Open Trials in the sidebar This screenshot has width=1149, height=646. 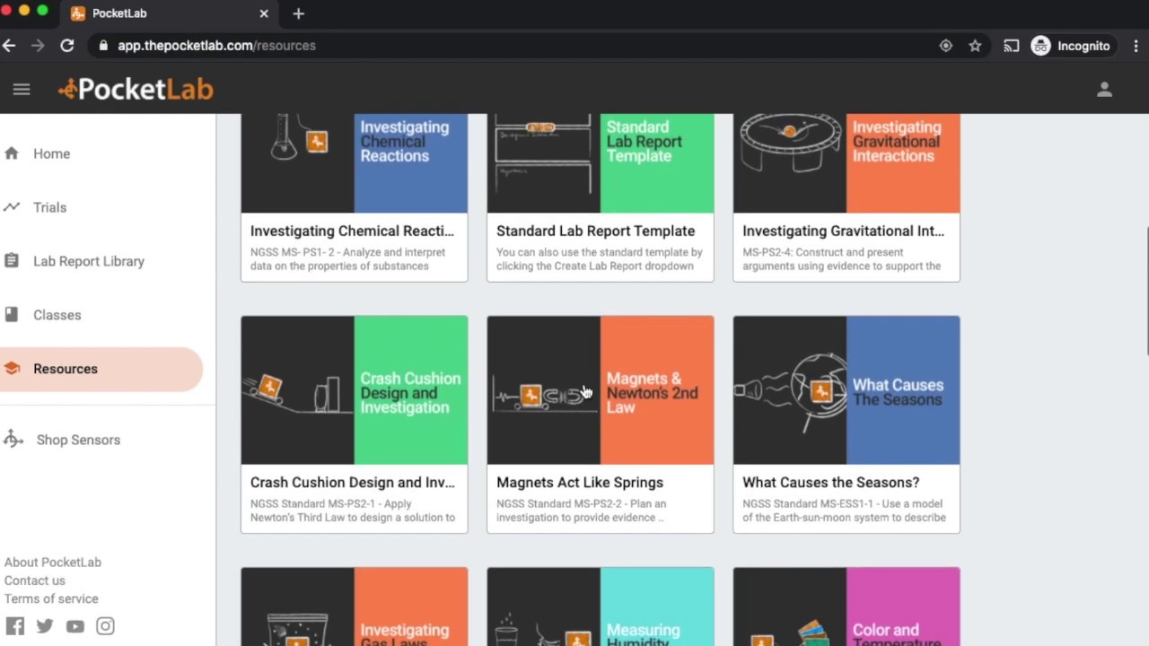click(x=49, y=207)
